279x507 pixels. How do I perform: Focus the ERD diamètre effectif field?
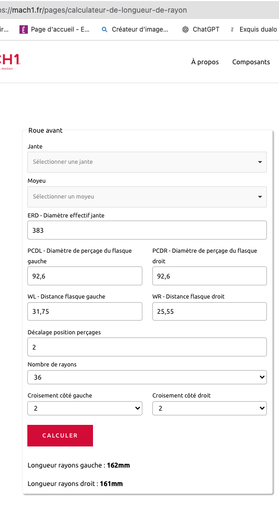pyautogui.click(x=147, y=230)
